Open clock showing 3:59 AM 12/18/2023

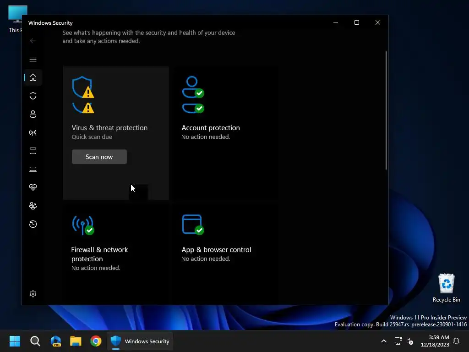(435, 341)
